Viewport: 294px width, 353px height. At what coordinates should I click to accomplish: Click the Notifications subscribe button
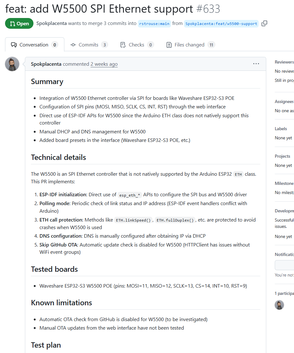click(285, 265)
